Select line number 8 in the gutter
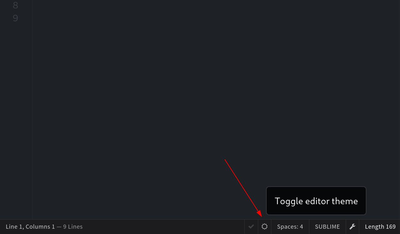 click(15, 5)
